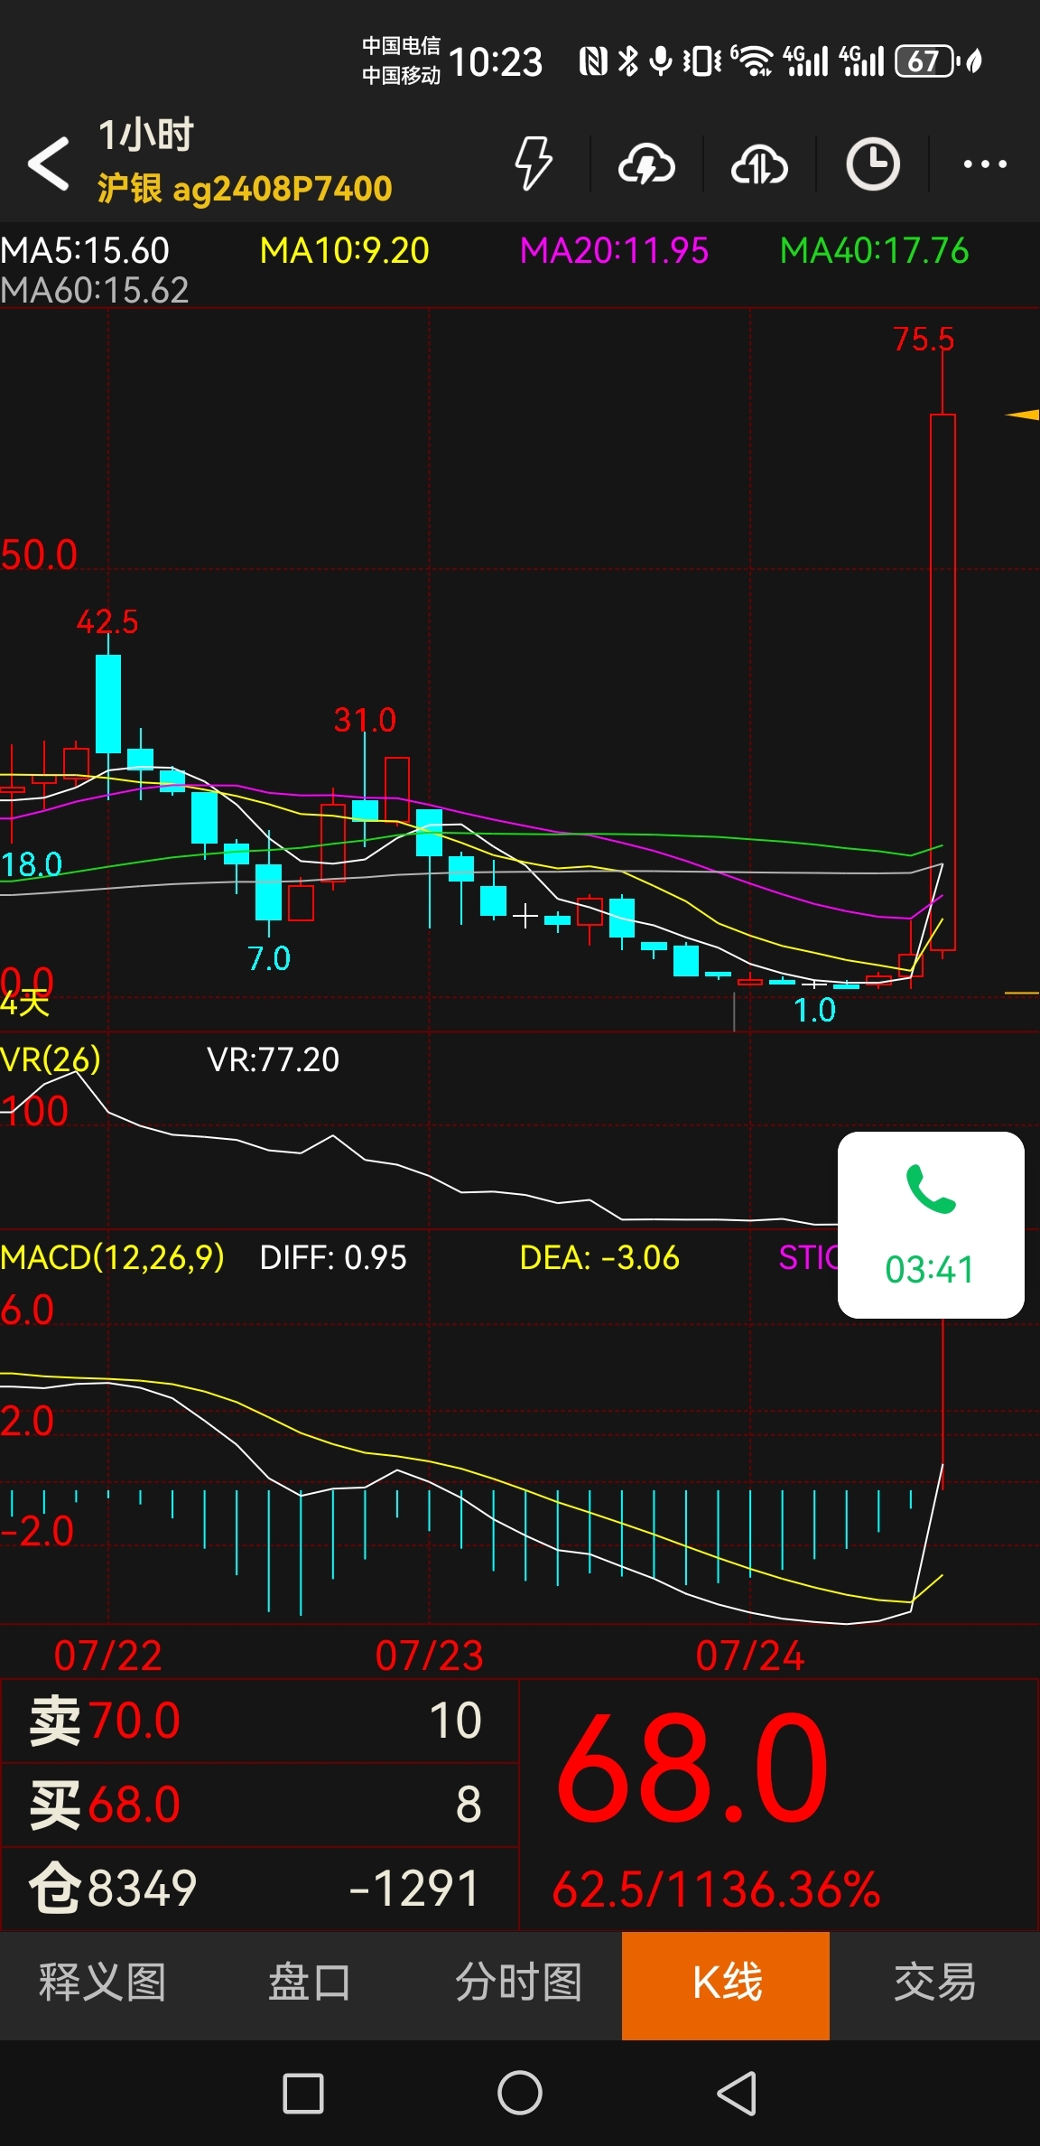Tap the Android recent apps square
This screenshot has width=1040, height=2146.
pyautogui.click(x=303, y=2093)
